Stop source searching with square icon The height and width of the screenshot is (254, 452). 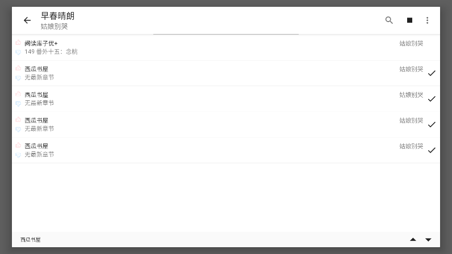pyautogui.click(x=409, y=20)
